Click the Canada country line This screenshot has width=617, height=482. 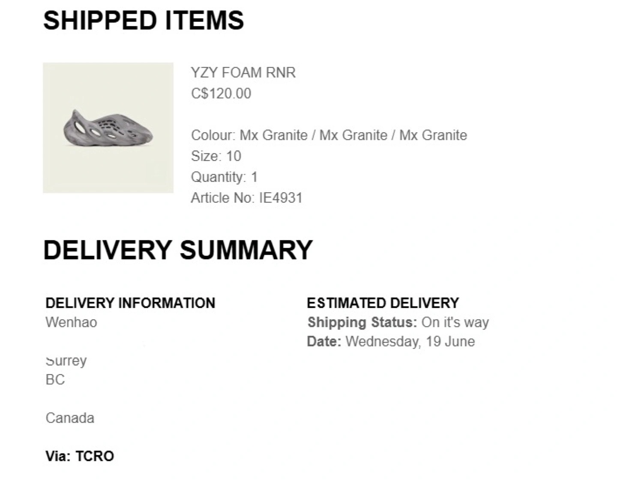(70, 418)
